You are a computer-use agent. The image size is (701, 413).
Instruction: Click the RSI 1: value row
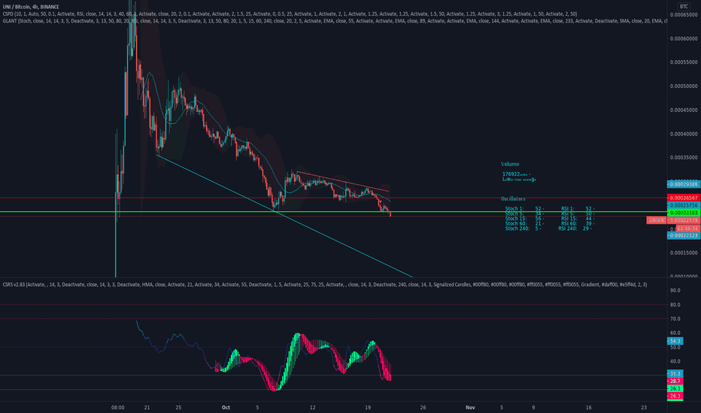tap(578, 209)
